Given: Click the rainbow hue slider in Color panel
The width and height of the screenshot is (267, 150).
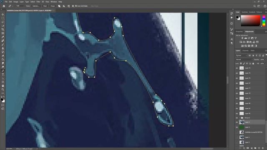Looking at the screenshot, I should (264, 20).
